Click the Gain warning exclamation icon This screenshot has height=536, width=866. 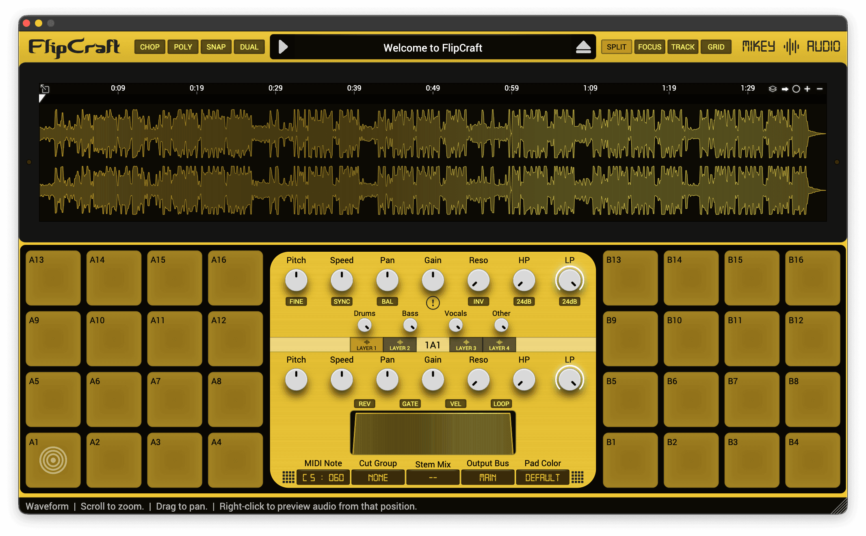click(433, 303)
